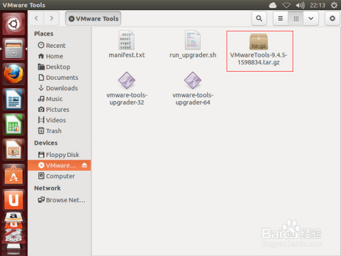Select run_upgrader.sh script icon

[192, 40]
